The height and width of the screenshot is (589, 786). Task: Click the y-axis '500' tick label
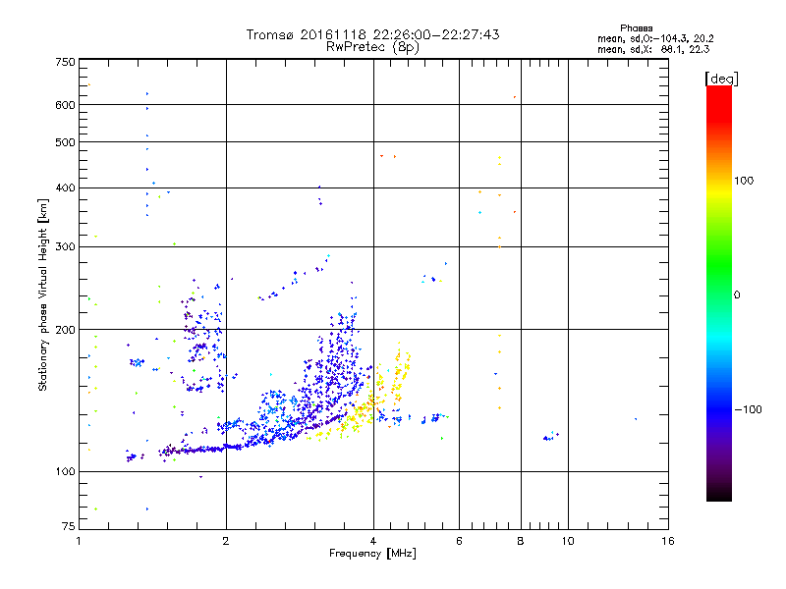[65, 142]
